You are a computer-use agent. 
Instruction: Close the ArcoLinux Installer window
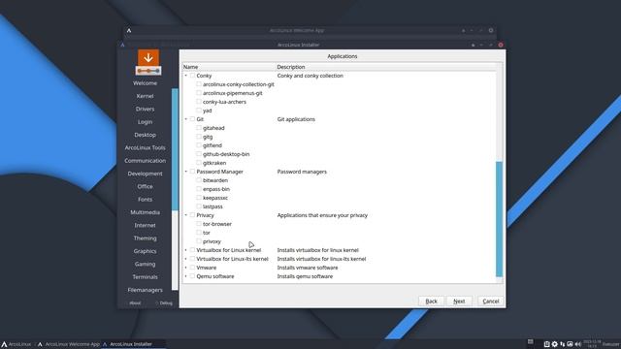coord(501,45)
